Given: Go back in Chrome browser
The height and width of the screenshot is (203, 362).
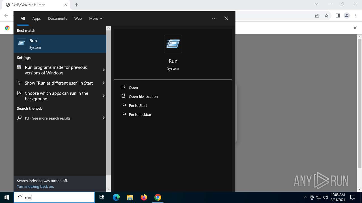Looking at the screenshot, I should 6,16.
